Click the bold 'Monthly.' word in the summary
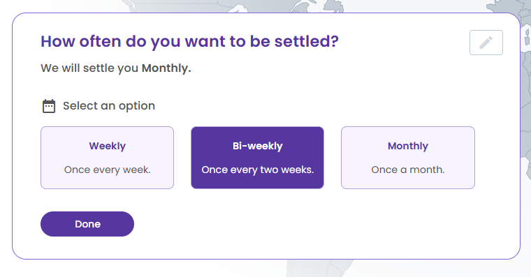This screenshot has height=277, width=531. [x=166, y=68]
